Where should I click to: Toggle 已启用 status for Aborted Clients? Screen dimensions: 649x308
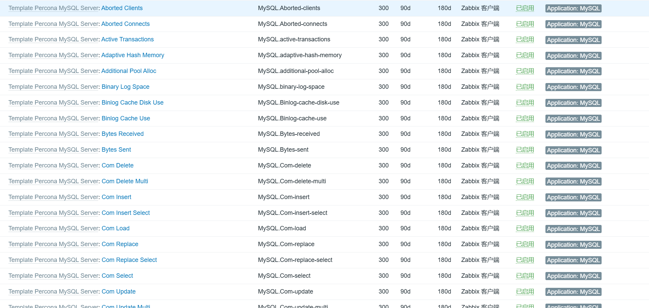tap(525, 8)
